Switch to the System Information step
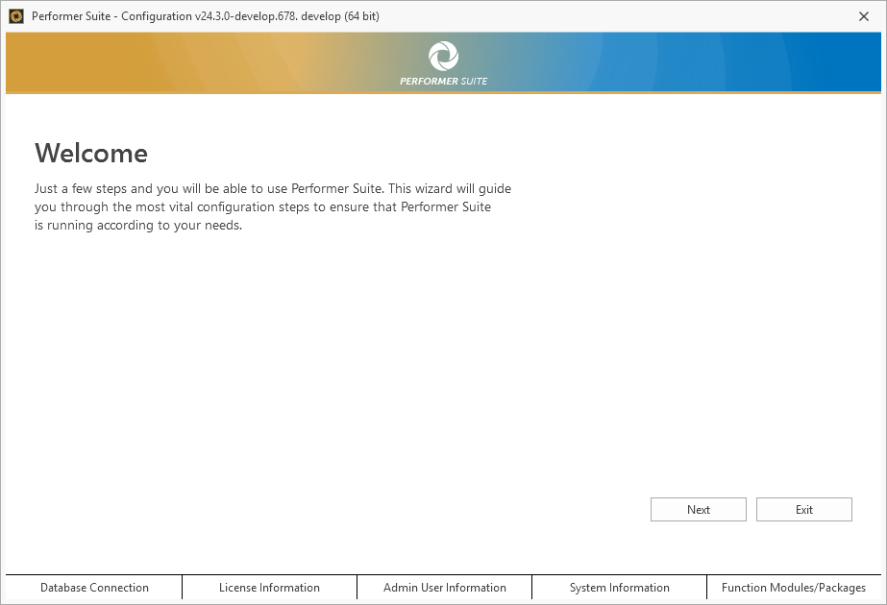 619,588
